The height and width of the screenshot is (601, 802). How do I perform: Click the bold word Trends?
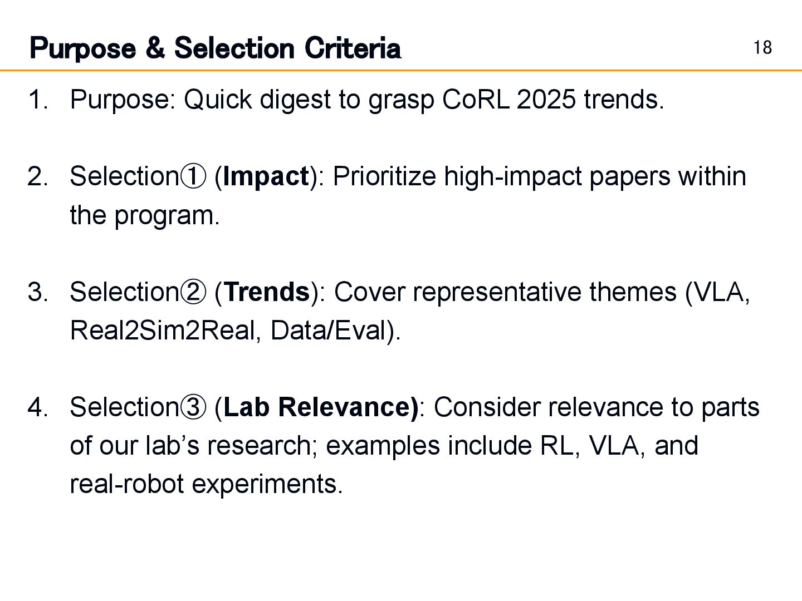[x=267, y=292]
